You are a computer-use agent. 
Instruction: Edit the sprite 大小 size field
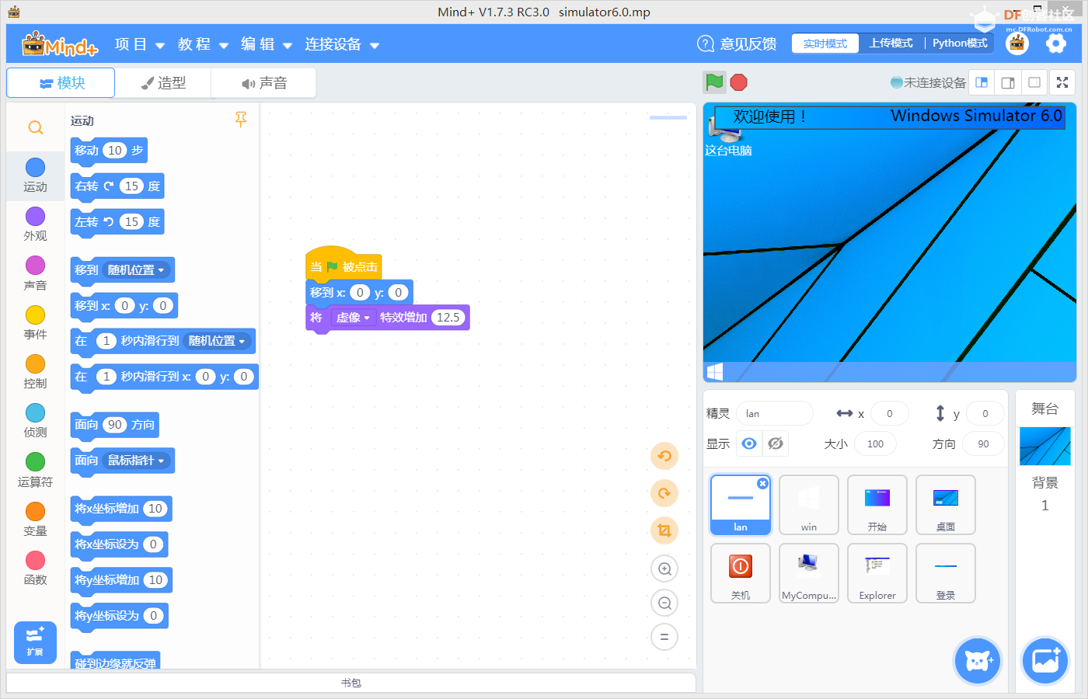(875, 443)
